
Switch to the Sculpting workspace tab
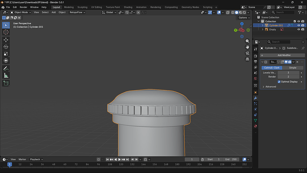(82, 7)
